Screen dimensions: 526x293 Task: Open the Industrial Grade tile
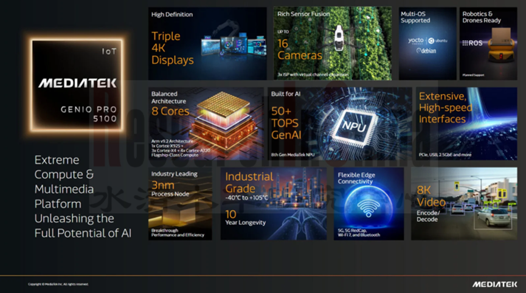click(274, 204)
